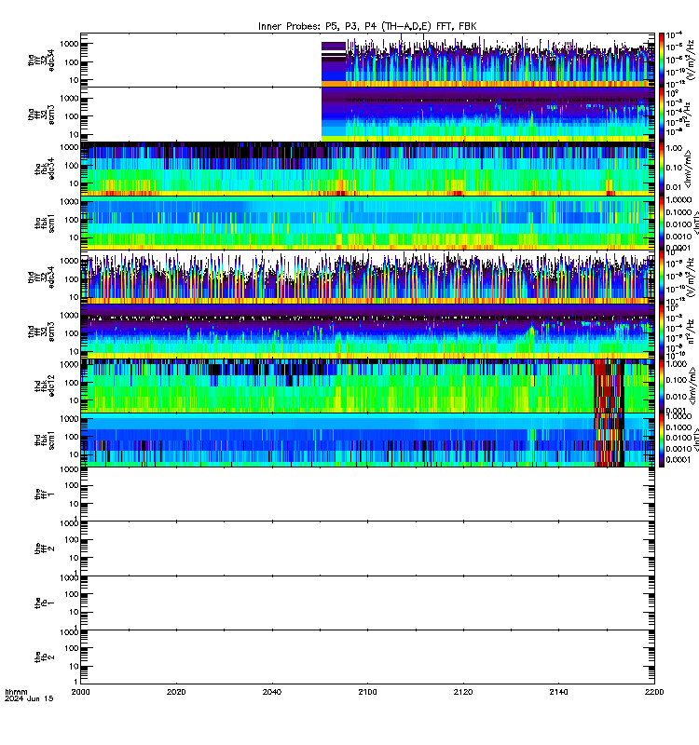The height and width of the screenshot is (745, 699).
Task: Select the "thd fbk edc12" panel label
Action: [45, 386]
